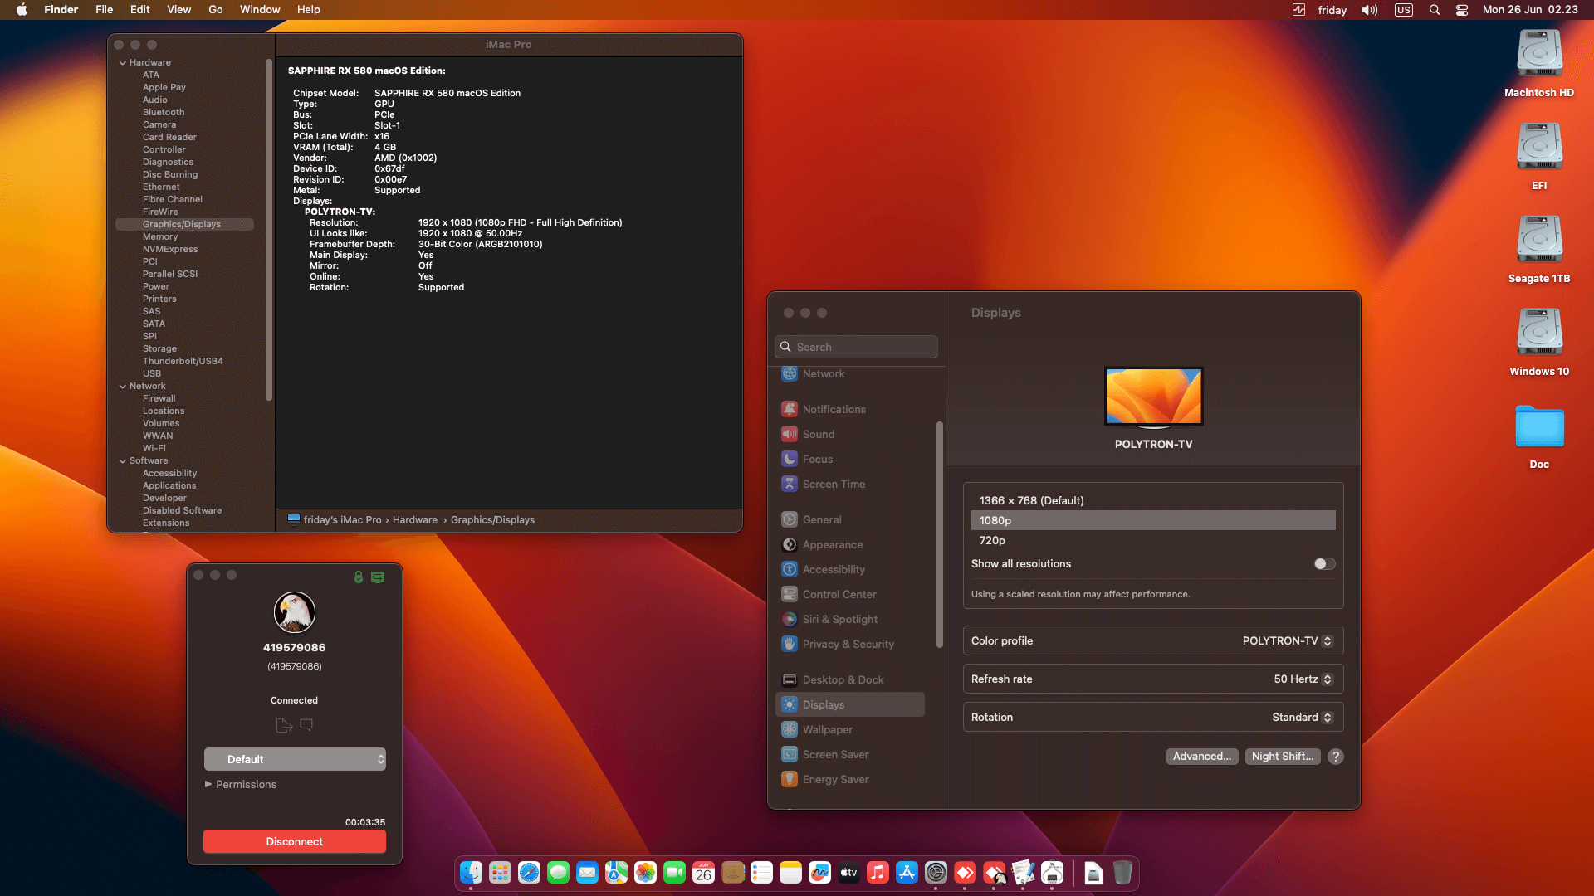Click the Disconnect button
Screen dimensions: 1594x896
pos(294,841)
